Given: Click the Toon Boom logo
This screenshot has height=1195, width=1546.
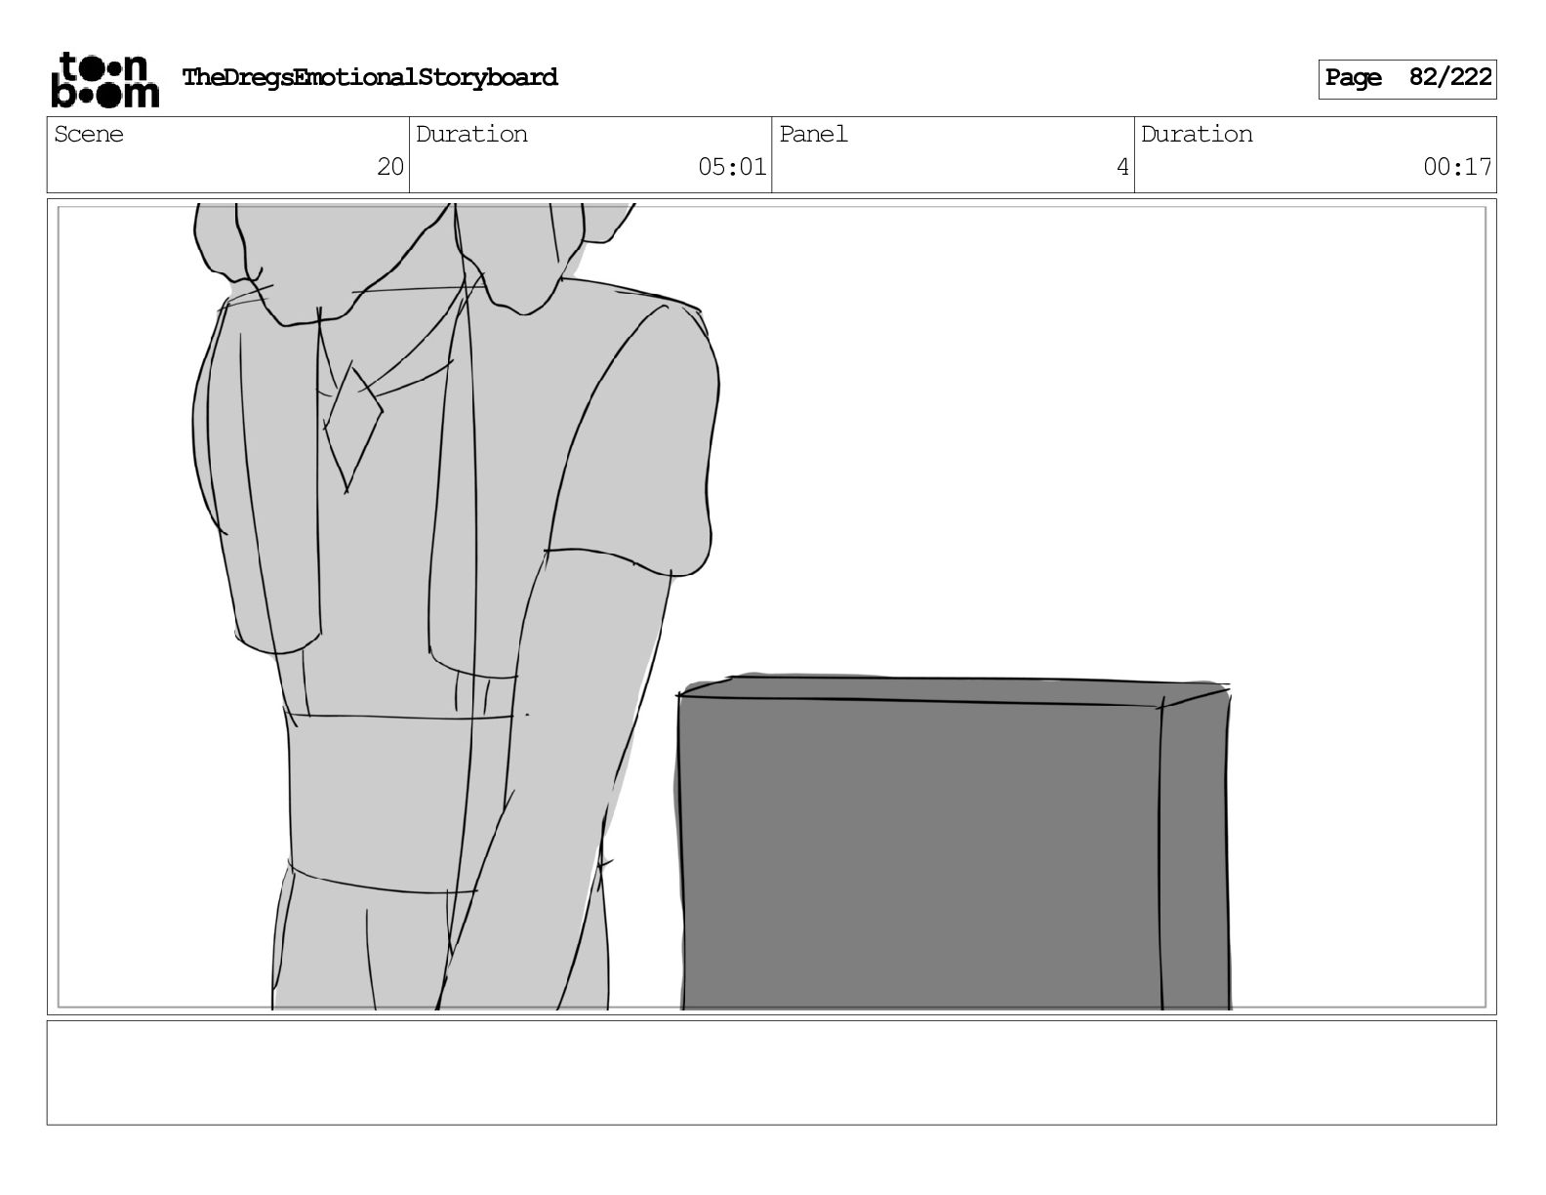Looking at the screenshot, I should (x=104, y=79).
